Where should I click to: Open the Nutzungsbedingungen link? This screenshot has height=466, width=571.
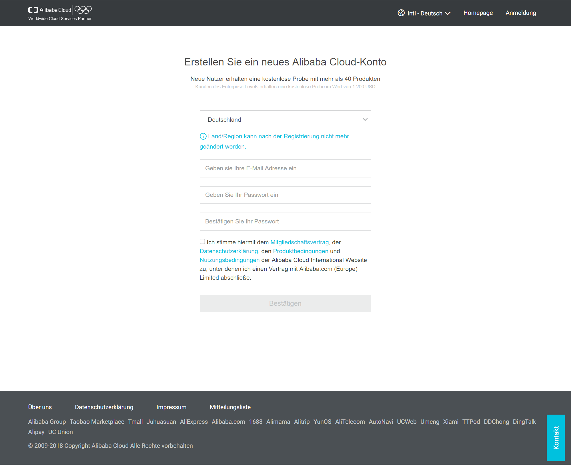(x=229, y=260)
